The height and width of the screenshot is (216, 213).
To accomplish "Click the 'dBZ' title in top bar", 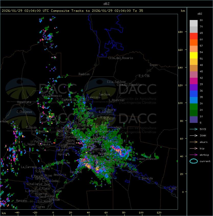I will tap(106, 4).
